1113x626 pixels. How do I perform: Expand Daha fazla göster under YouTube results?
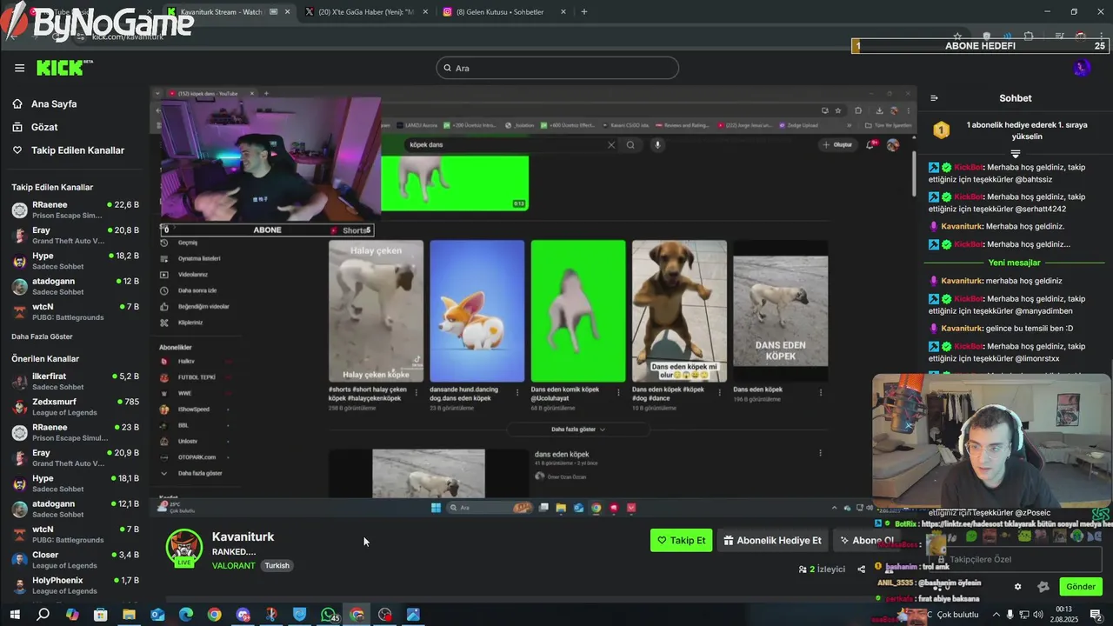click(578, 429)
